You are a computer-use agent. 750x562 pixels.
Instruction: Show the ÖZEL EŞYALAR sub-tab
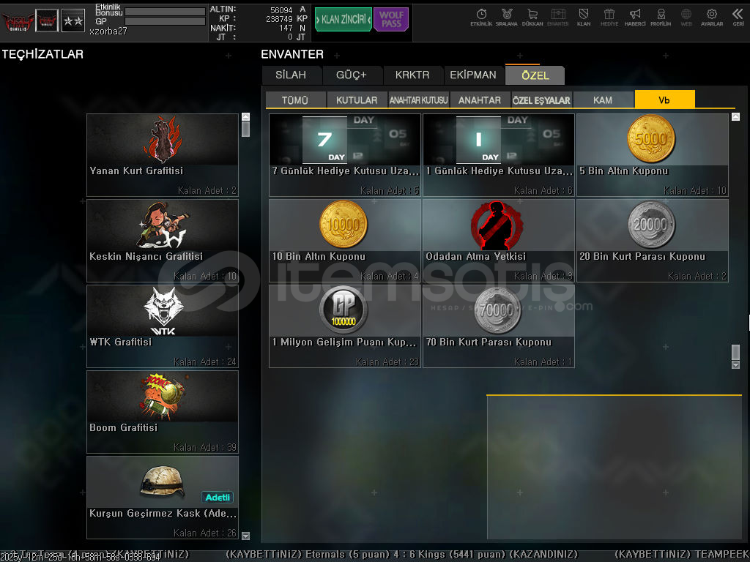pos(541,100)
